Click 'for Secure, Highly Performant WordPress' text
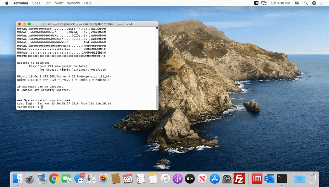Image resolution: width=329 pixels, height=187 pixels. click(x=73, y=70)
